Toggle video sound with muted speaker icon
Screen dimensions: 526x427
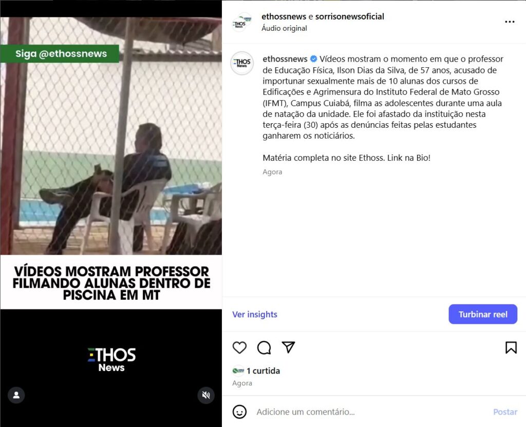tap(206, 395)
